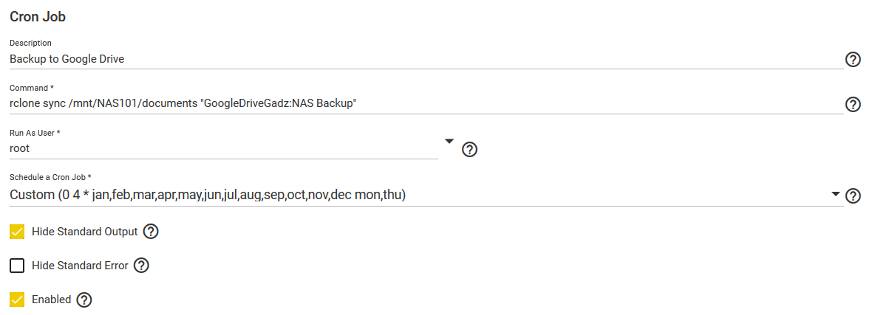Untick the Enabled checkbox box
This screenshot has height=315, width=875.
[17, 300]
